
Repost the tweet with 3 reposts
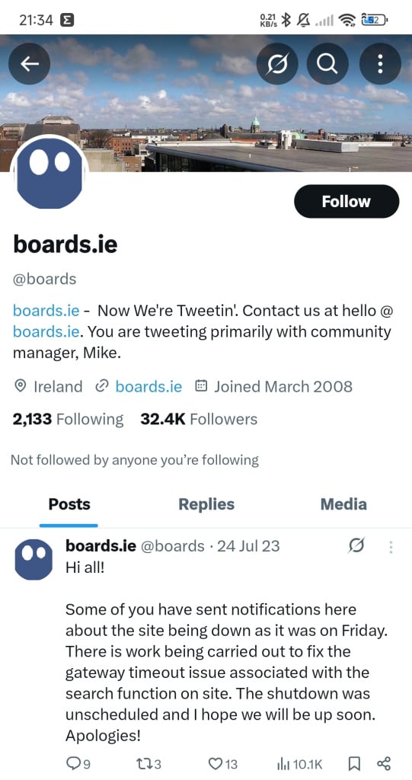[x=149, y=763]
